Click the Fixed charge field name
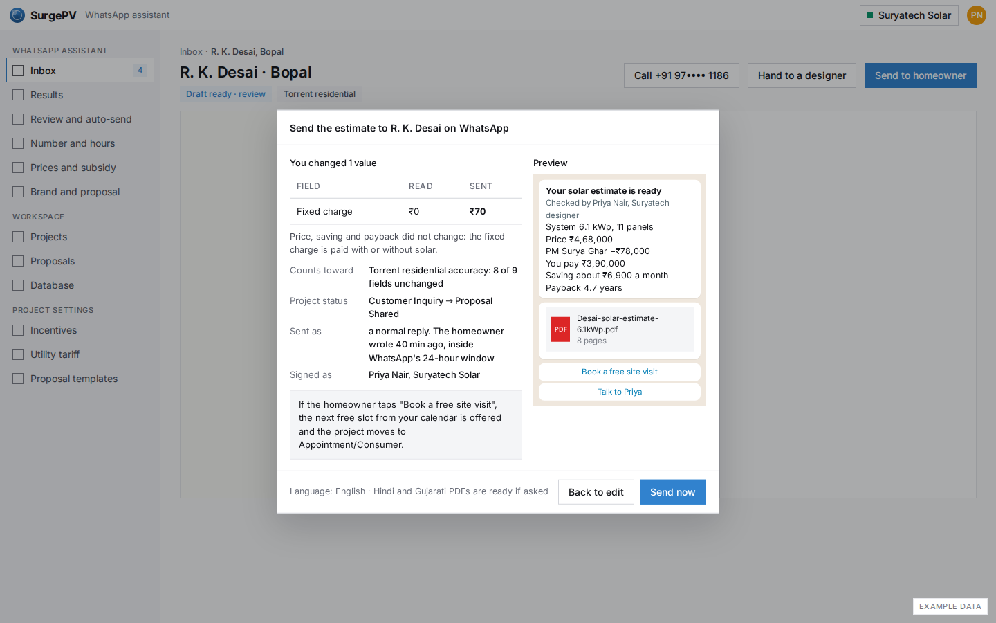This screenshot has width=996, height=623. 324,212
